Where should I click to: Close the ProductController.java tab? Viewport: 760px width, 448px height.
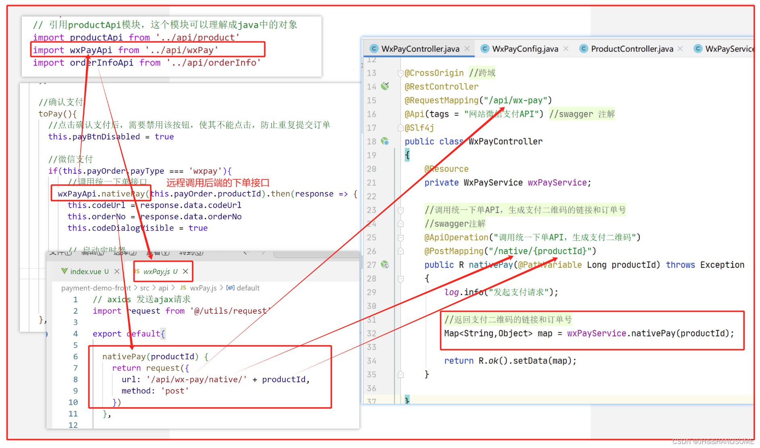680,48
